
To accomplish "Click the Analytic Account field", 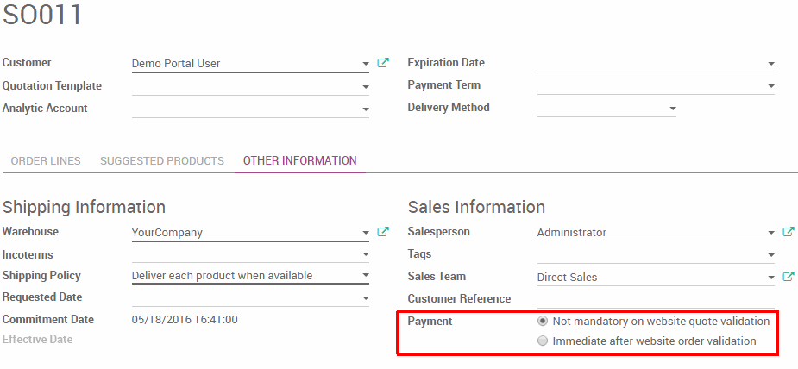I will click(x=245, y=109).
